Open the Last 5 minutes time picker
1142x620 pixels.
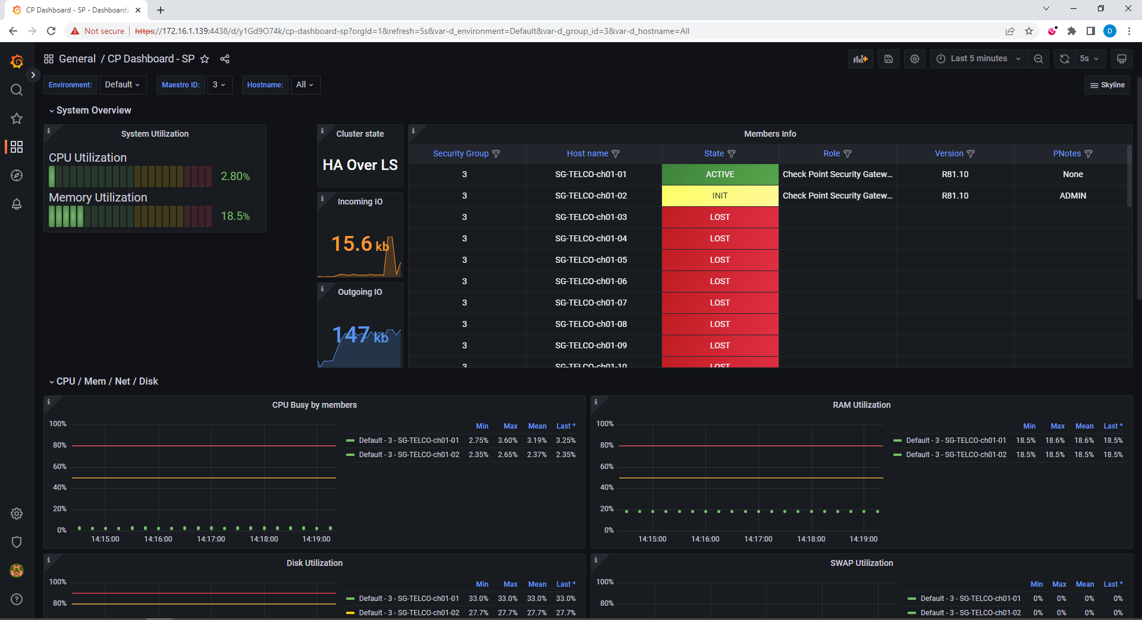click(x=978, y=59)
